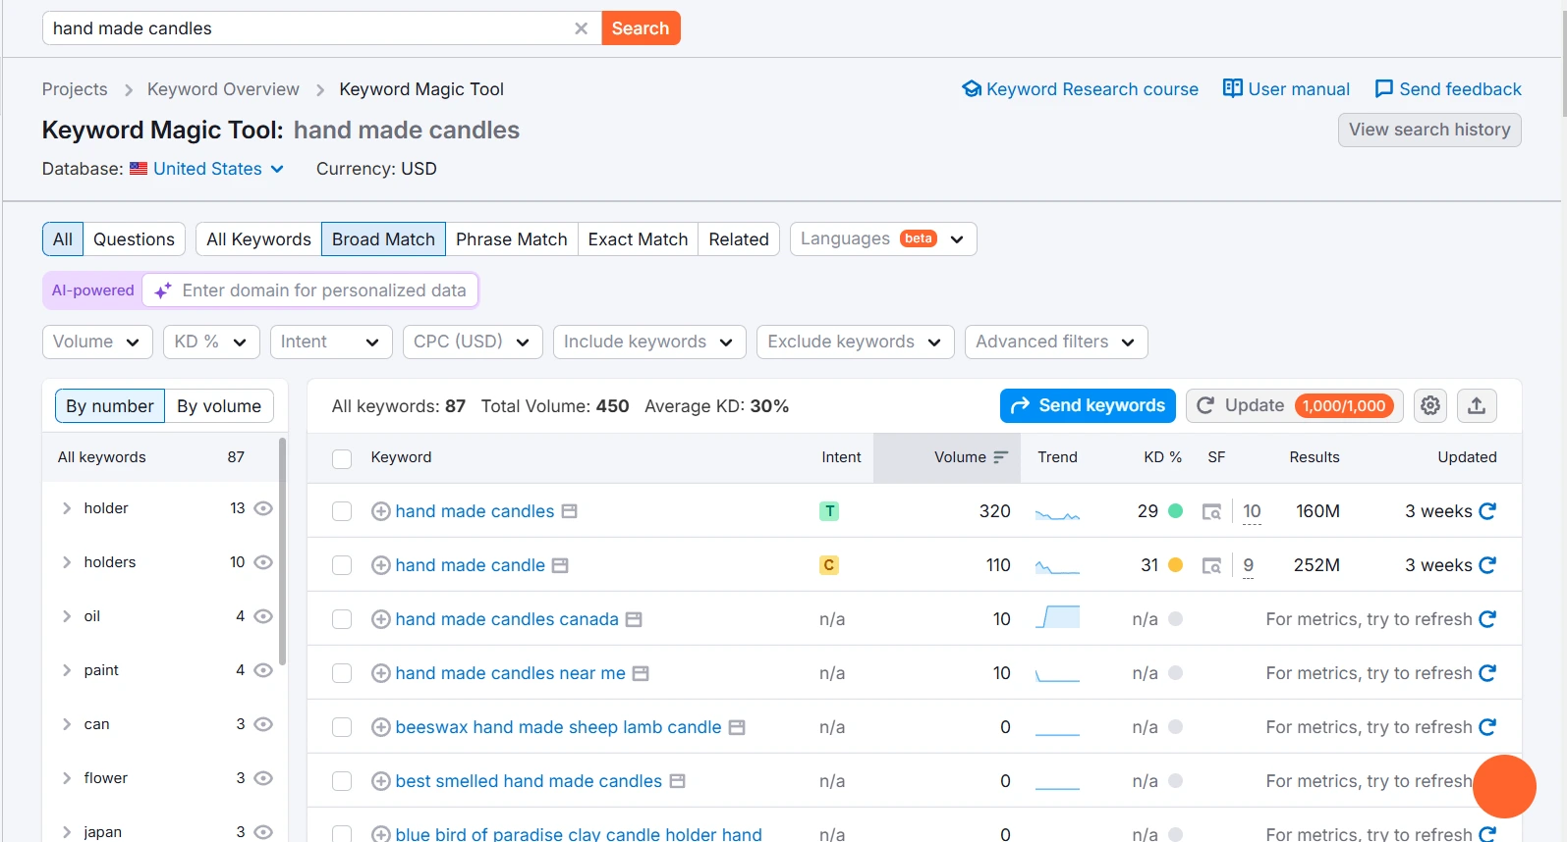Add hand made candles near me with plus icon
This screenshot has height=842, width=1567.
[381, 673]
